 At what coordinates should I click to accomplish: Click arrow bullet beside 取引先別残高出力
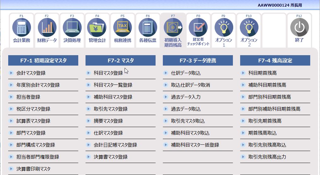[x=243, y=157]
